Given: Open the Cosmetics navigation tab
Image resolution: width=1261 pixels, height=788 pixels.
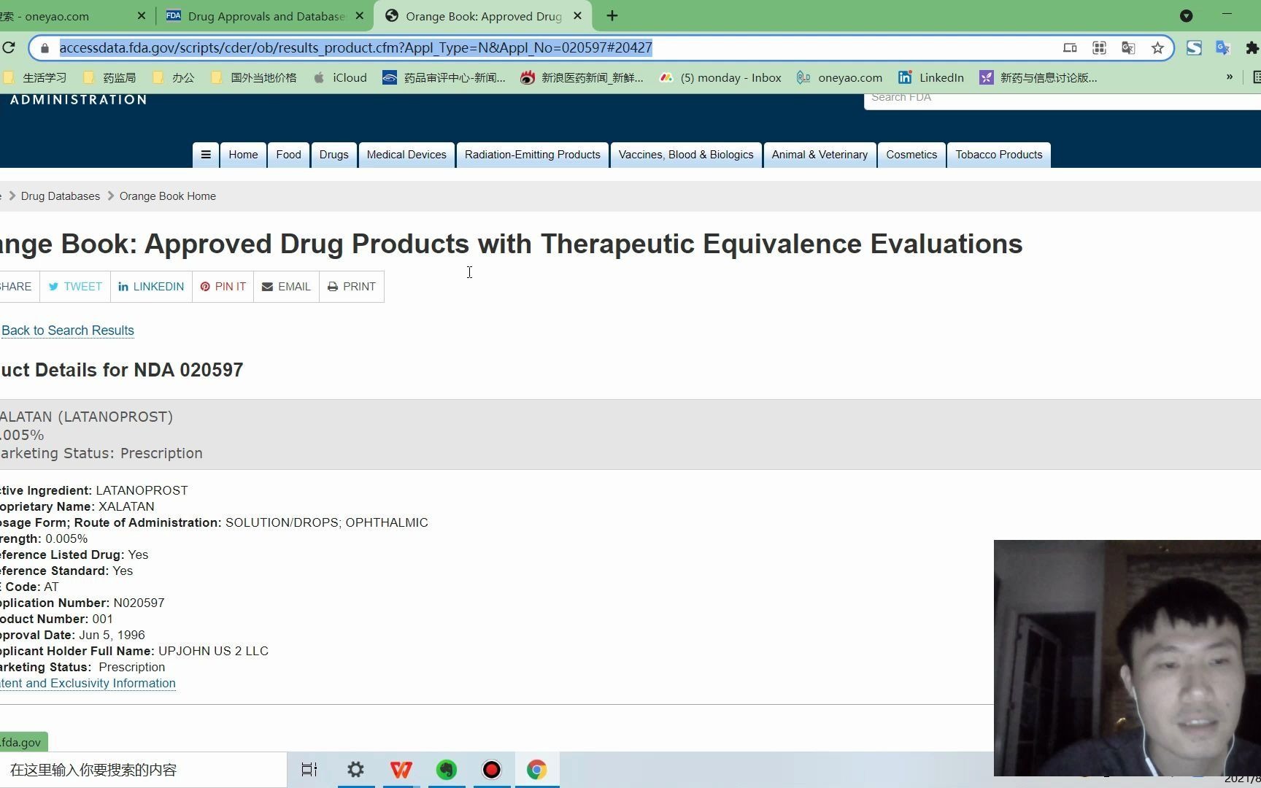Looking at the screenshot, I should 911,155.
